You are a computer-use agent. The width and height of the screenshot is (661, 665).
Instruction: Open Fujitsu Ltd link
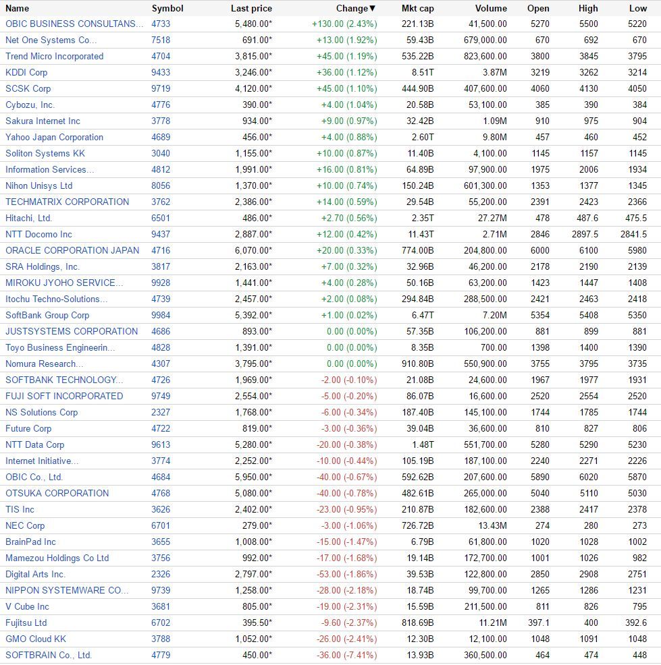pos(26,623)
